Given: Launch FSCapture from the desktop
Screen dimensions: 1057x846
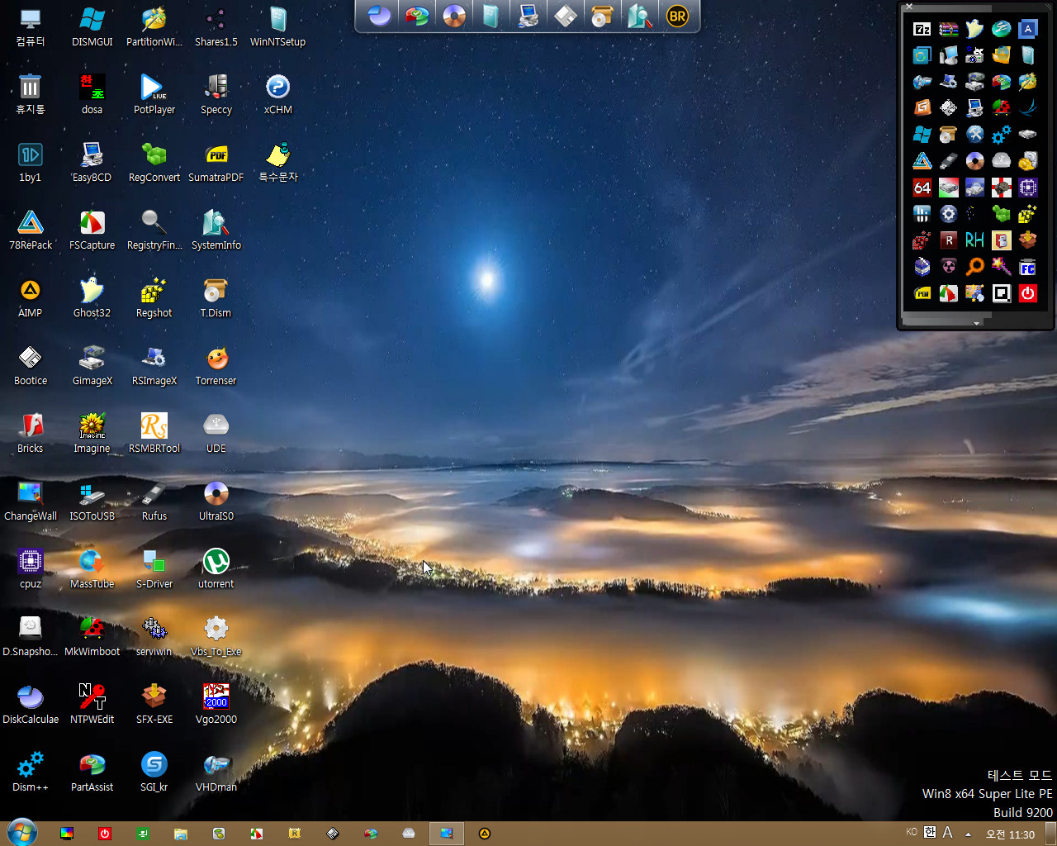Looking at the screenshot, I should click(92, 231).
